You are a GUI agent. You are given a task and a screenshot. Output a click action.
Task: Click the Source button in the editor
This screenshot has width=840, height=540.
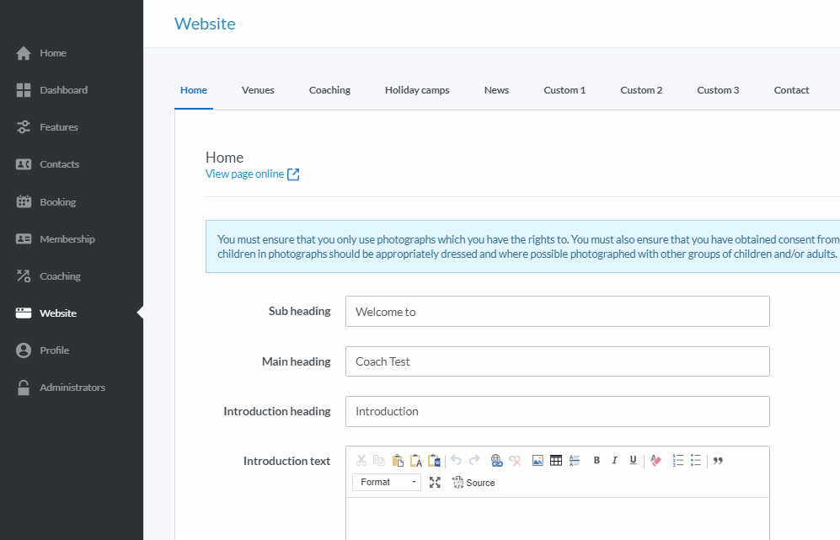(x=474, y=483)
